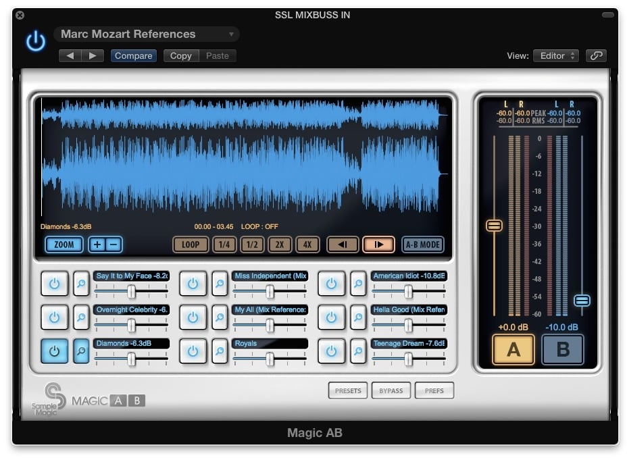
Task: Click the magnifier for Royals
Action: pyautogui.click(x=220, y=351)
